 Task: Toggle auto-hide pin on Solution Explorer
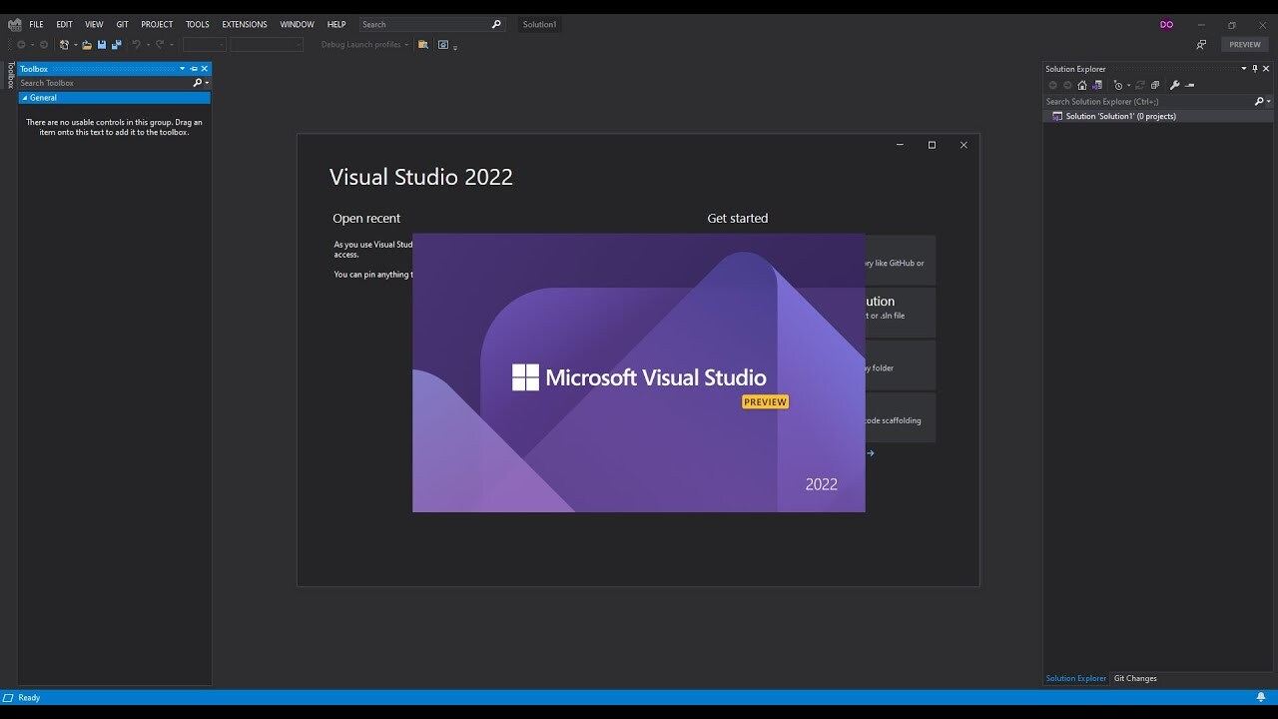pyautogui.click(x=1255, y=69)
